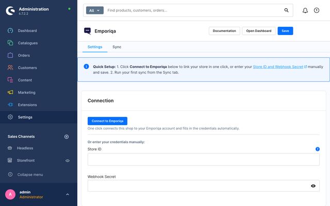Open Storefront preview eye icon
Viewport: 330px width, 206px height.
tap(68, 161)
